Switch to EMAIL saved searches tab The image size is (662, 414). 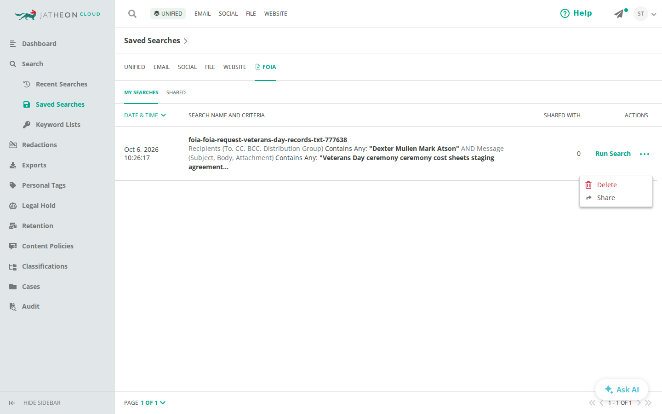(x=161, y=67)
